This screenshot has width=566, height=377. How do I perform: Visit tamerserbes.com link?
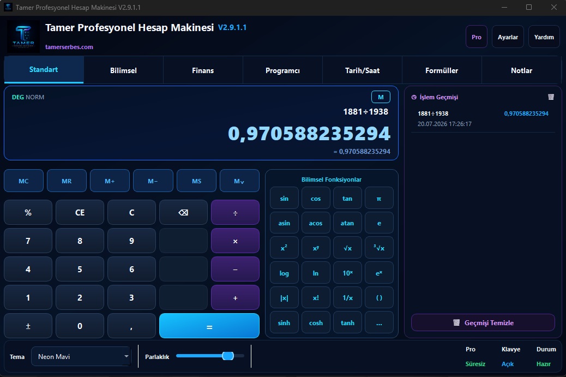click(69, 47)
